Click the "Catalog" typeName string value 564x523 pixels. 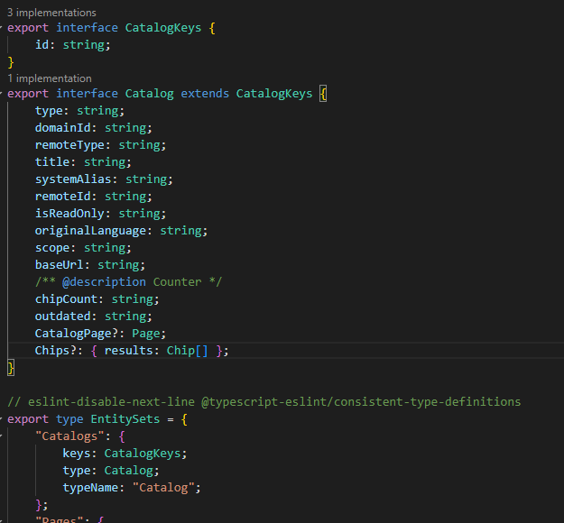tap(163, 488)
